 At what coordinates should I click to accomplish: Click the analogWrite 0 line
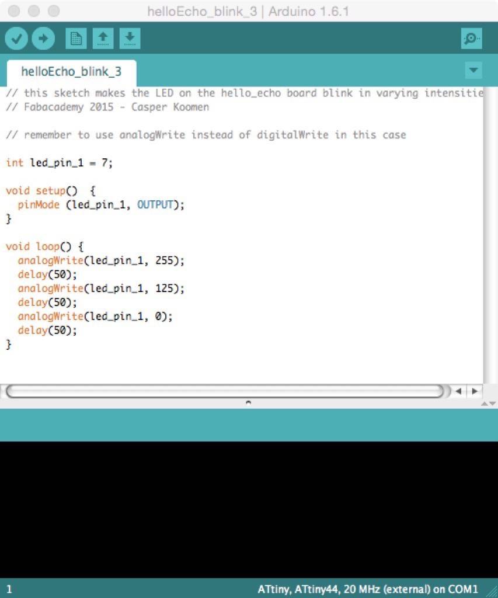click(95, 316)
